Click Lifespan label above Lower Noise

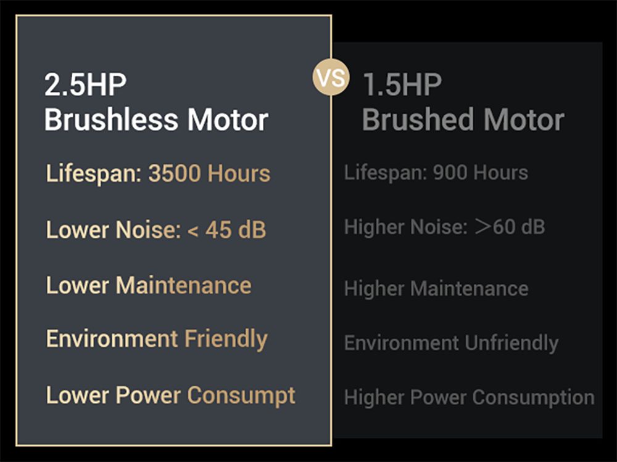click(x=94, y=174)
